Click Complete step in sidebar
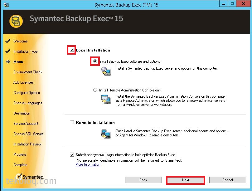The image size is (252, 191). click(20, 165)
